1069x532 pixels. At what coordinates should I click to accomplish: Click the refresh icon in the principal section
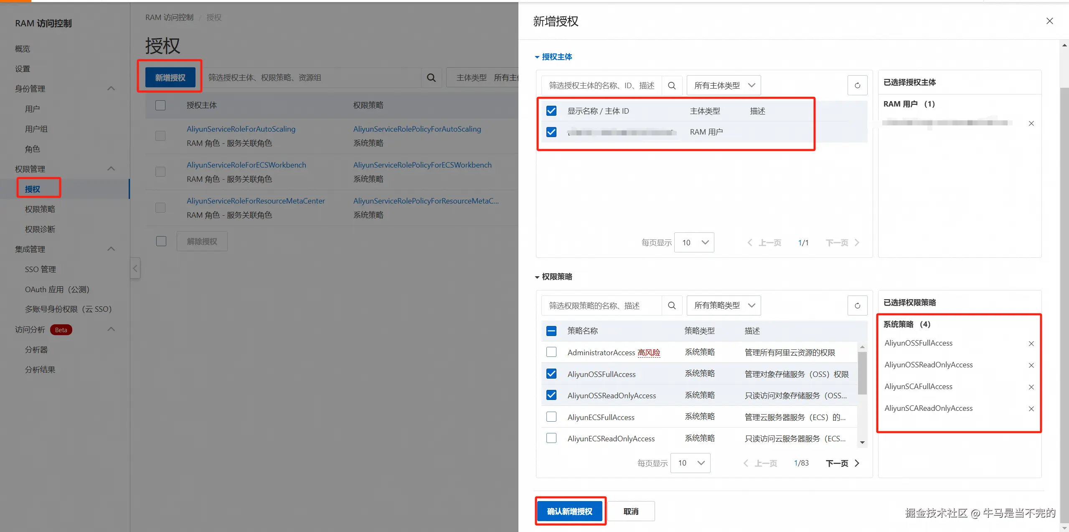click(x=857, y=86)
